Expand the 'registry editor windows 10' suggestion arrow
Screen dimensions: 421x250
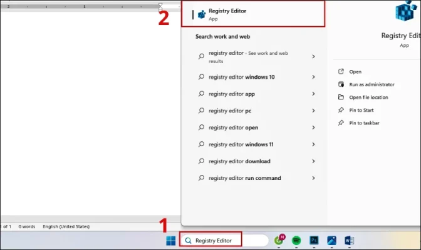pos(313,77)
